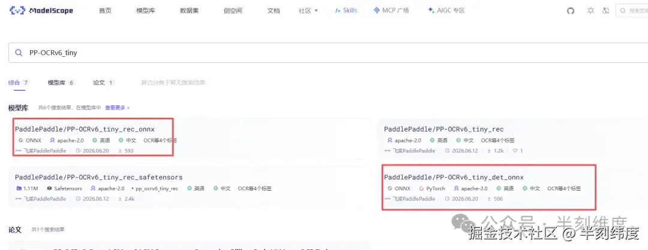The height and width of the screenshot is (250, 648).
Task: Switch to the 论文 1 results tab
Action: coord(104,83)
